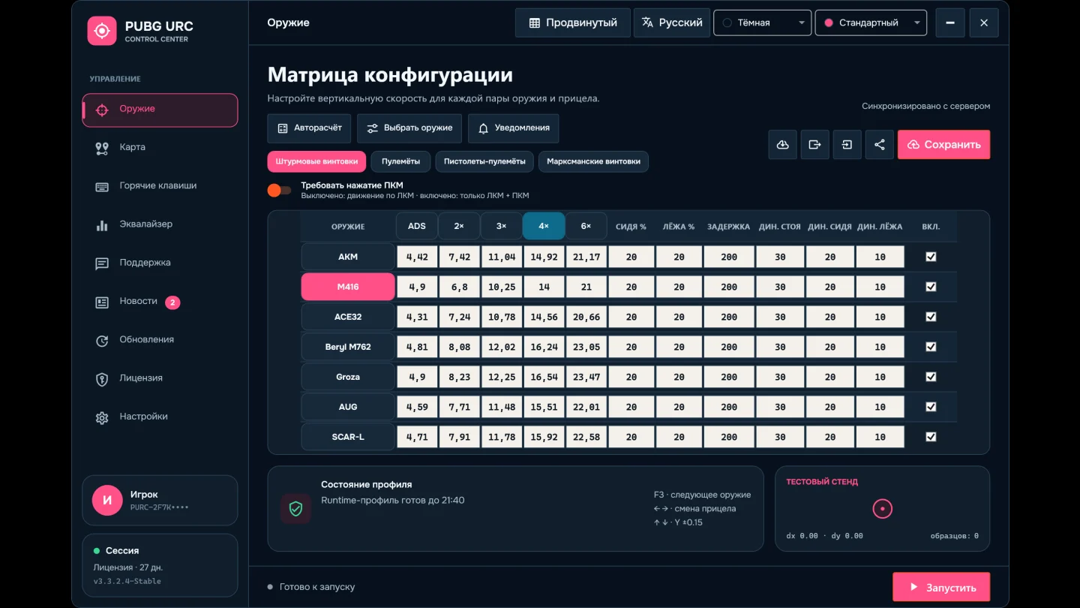Click the Сохранить save button

[x=943, y=145]
